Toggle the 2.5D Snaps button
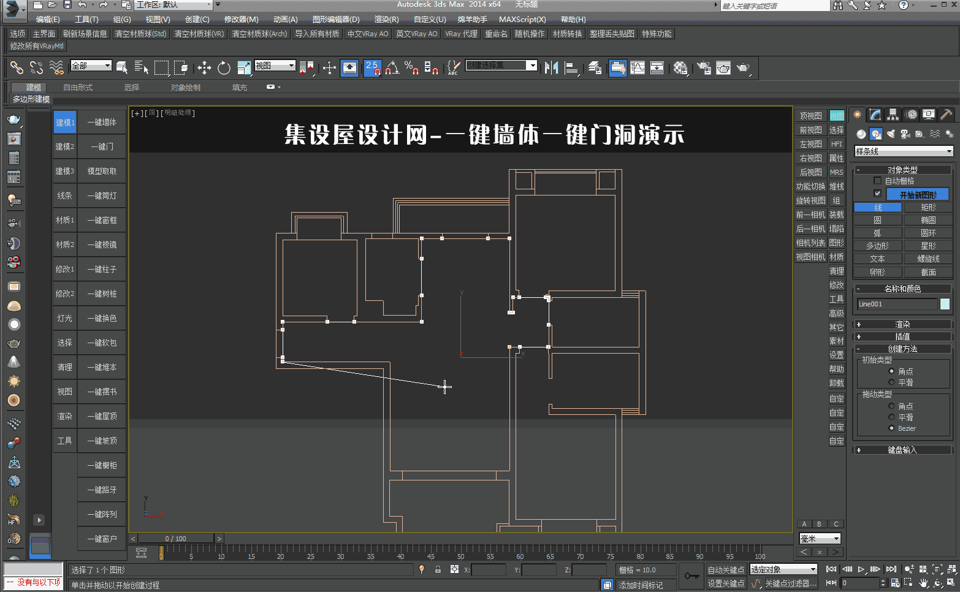960x592 pixels. click(373, 67)
